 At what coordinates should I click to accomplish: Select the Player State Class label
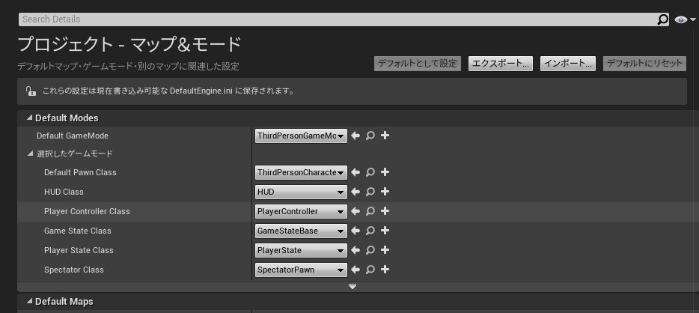point(79,250)
